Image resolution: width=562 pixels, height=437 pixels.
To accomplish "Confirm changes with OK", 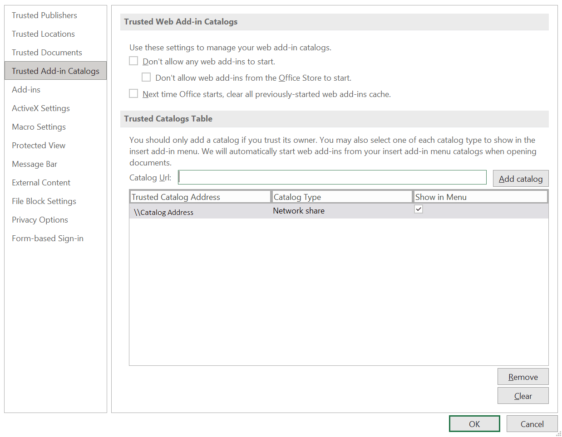I will tap(474, 423).
